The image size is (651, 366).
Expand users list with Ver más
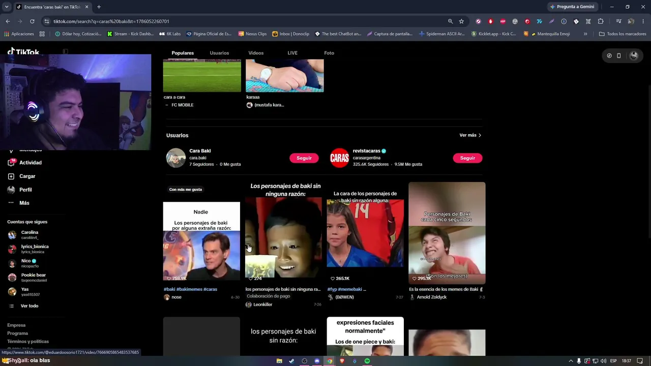click(470, 135)
